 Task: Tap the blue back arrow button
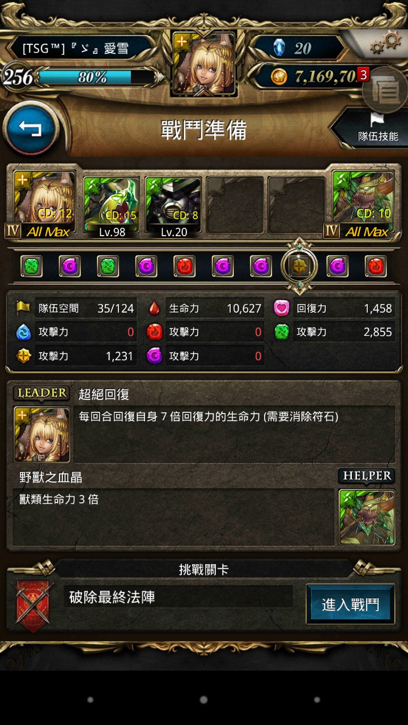pos(31,129)
